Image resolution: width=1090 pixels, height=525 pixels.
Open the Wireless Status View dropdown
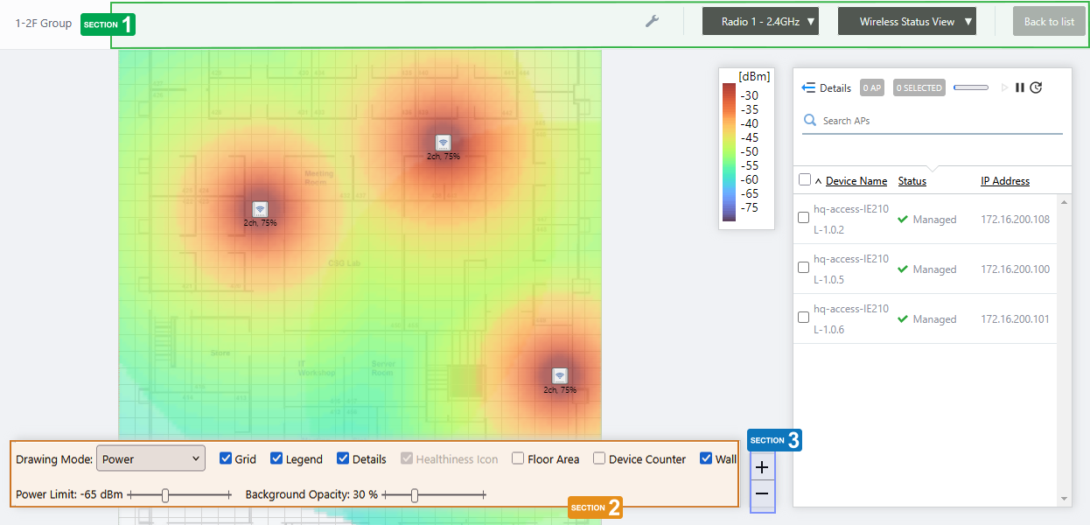point(906,22)
